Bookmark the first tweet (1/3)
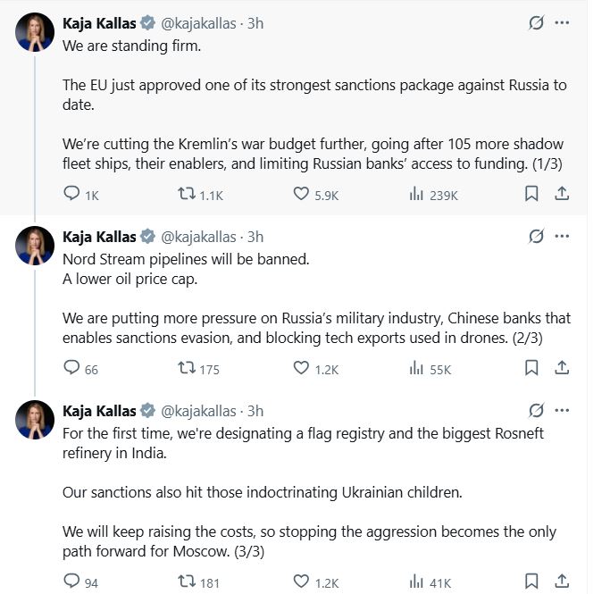 click(x=531, y=193)
